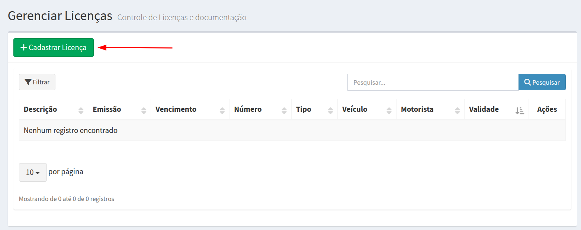Focus the Pesquisar search input field
Screen dimensions: 581x230
pos(433,82)
